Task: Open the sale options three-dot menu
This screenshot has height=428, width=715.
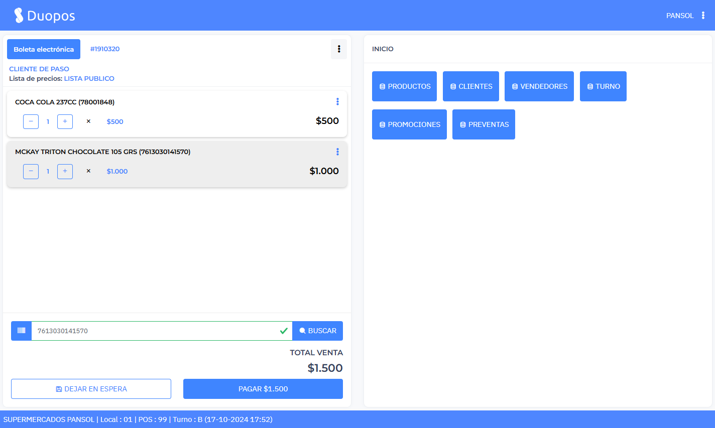Action: (x=339, y=49)
